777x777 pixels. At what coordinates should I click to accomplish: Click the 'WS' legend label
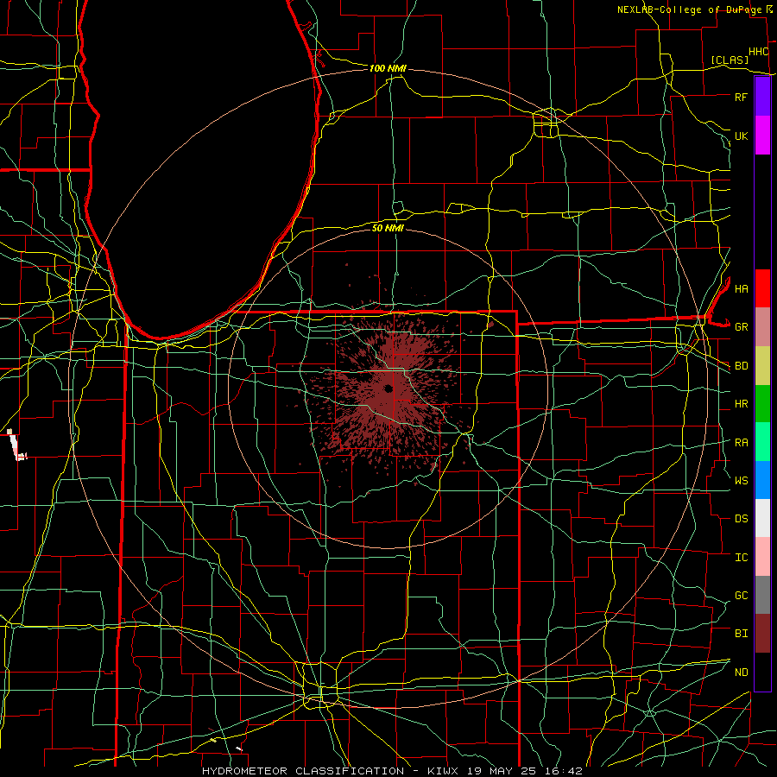pos(741,481)
